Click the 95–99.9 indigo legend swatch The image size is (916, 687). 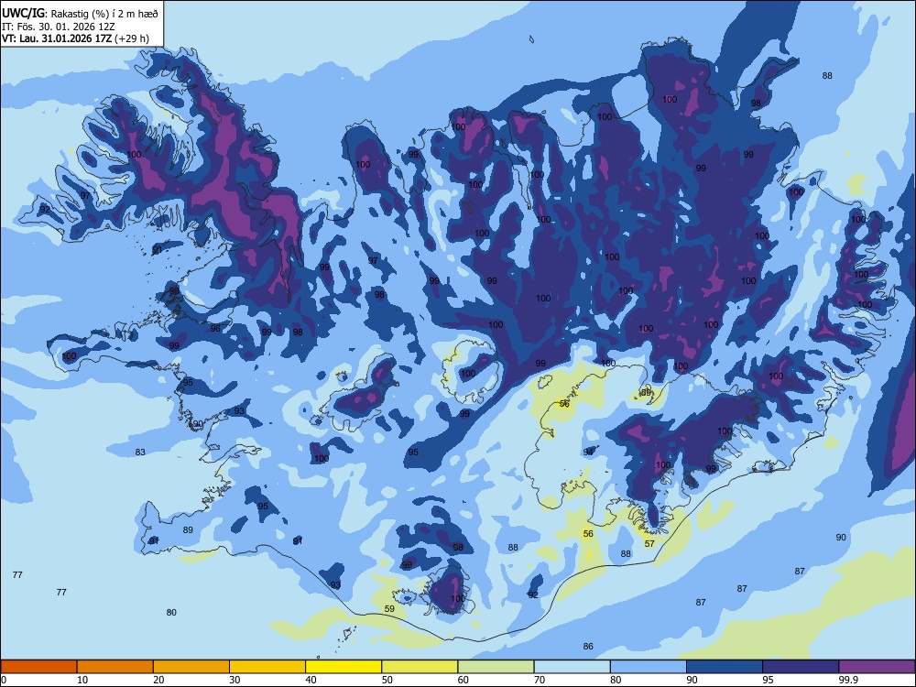801,667
